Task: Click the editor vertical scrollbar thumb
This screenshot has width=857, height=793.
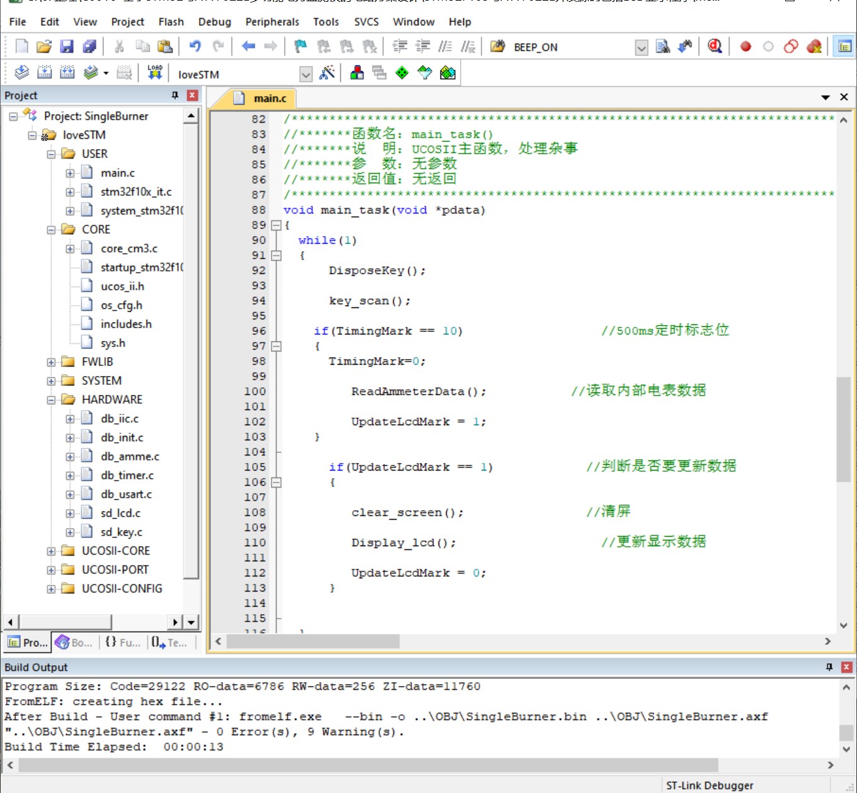Action: point(843,430)
